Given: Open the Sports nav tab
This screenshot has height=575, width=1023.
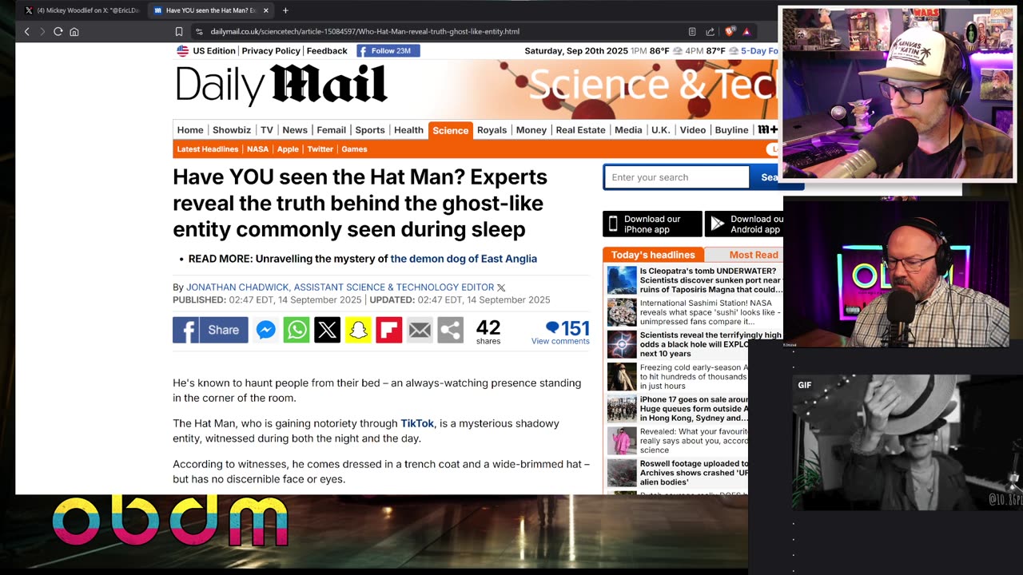Looking at the screenshot, I should 370,129.
